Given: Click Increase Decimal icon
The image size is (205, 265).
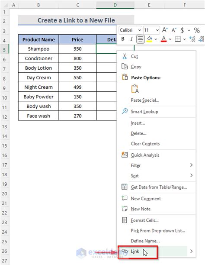Looking at the screenshot, I should [x=192, y=39].
